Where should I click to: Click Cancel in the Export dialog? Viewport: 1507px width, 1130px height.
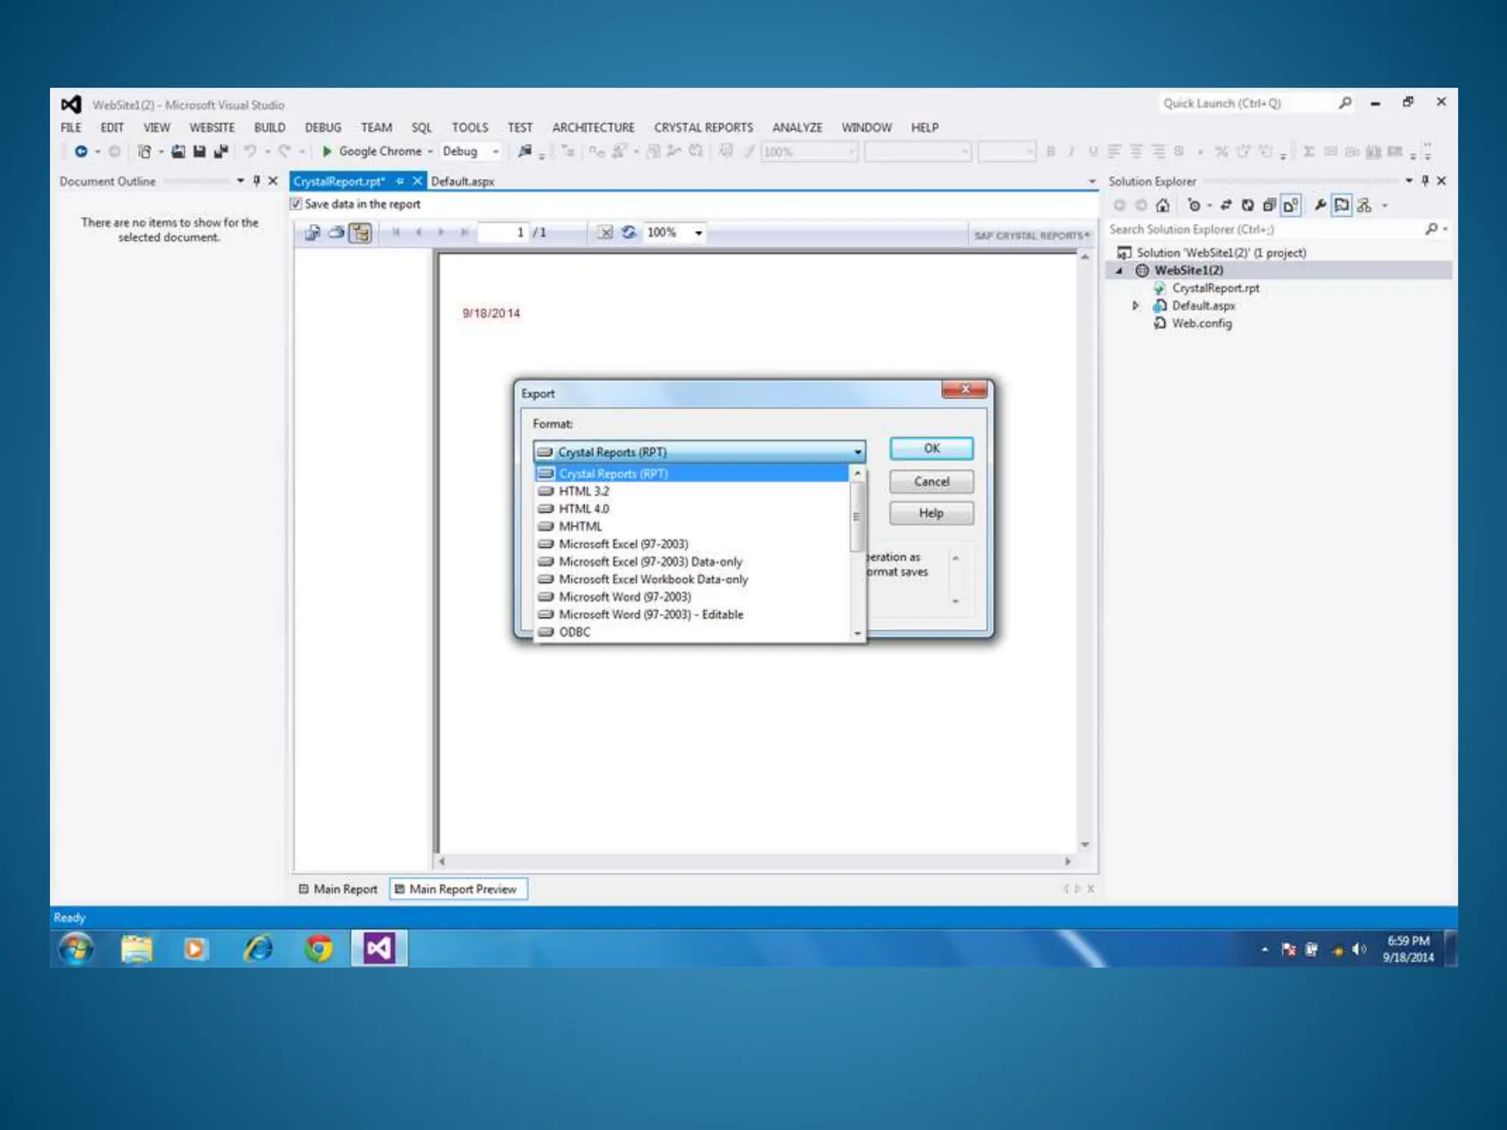point(931,481)
